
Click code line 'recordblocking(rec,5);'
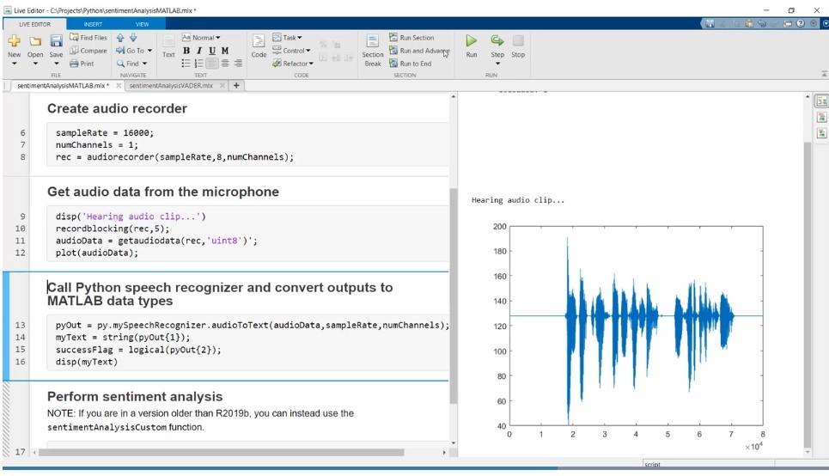click(x=113, y=229)
